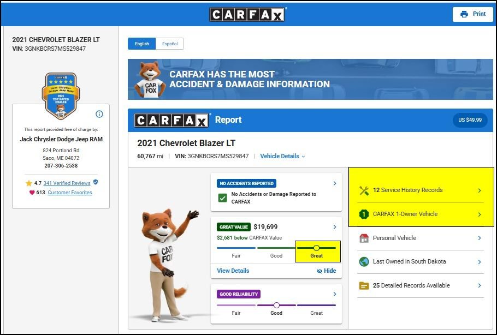Click the CARFAX logo in top header

coord(247,14)
